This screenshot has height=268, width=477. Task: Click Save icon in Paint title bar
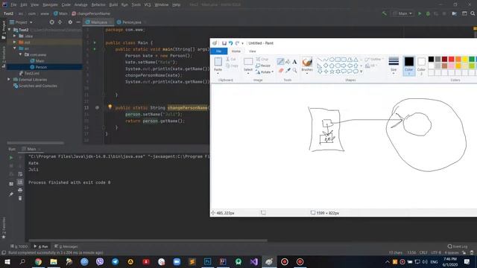[224, 43]
